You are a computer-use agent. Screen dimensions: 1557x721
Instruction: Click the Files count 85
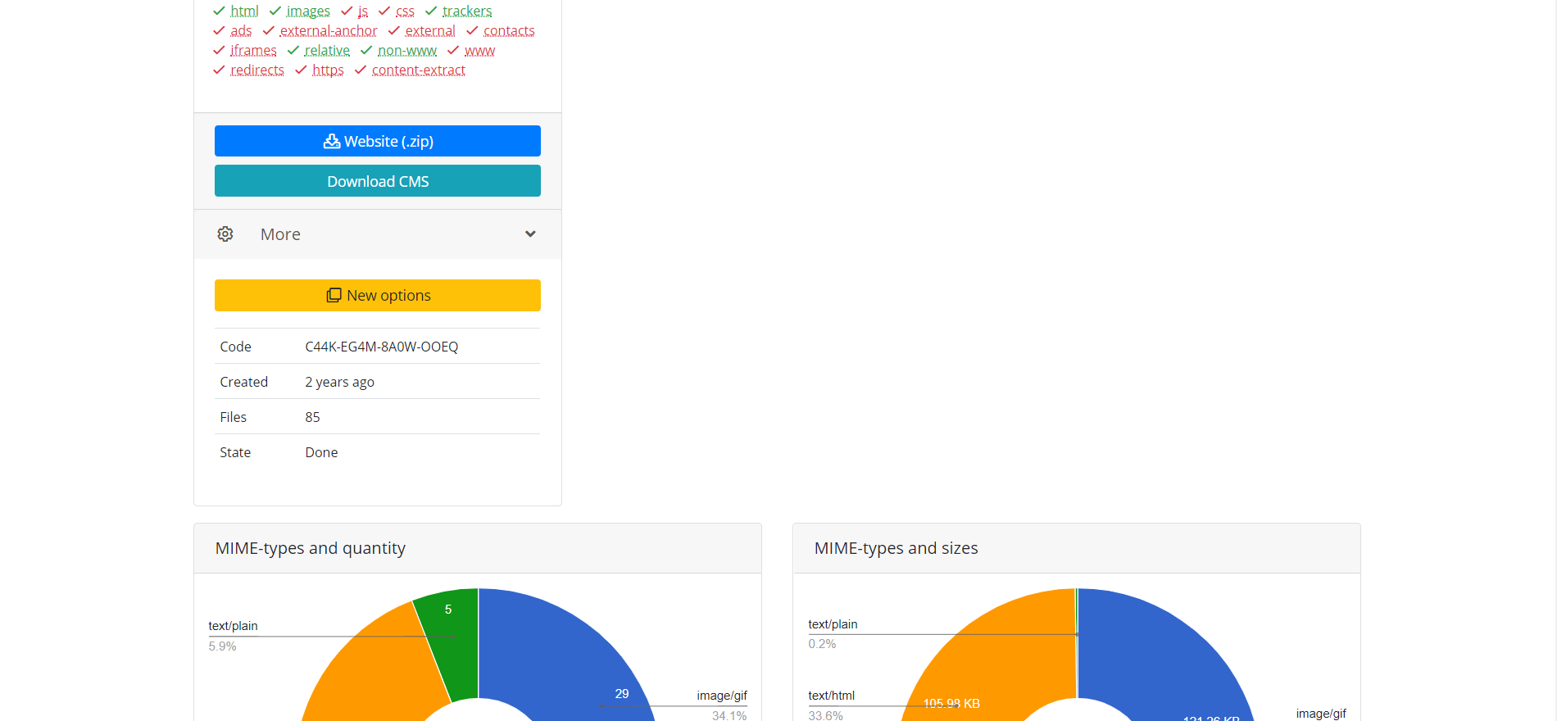[x=312, y=417]
